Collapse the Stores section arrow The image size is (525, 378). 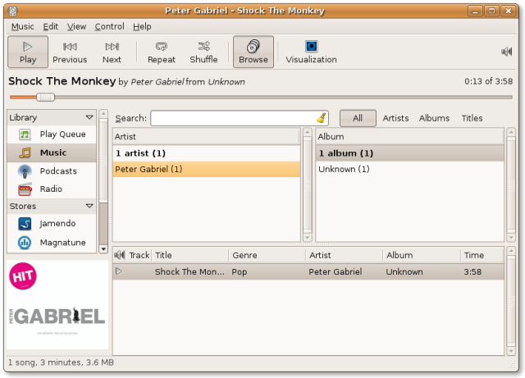coord(89,206)
